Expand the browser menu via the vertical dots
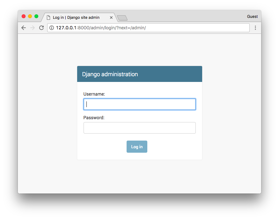 (255, 28)
